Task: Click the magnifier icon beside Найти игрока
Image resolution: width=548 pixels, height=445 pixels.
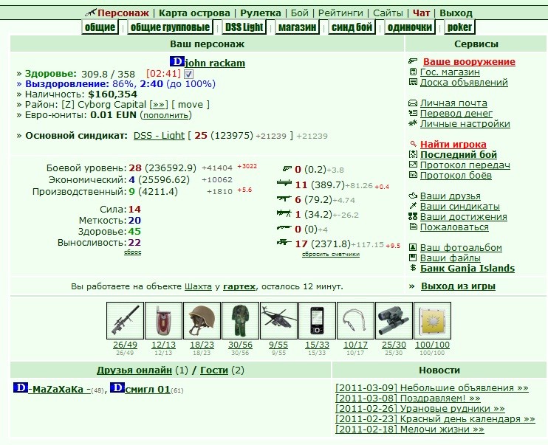Action: [414, 144]
